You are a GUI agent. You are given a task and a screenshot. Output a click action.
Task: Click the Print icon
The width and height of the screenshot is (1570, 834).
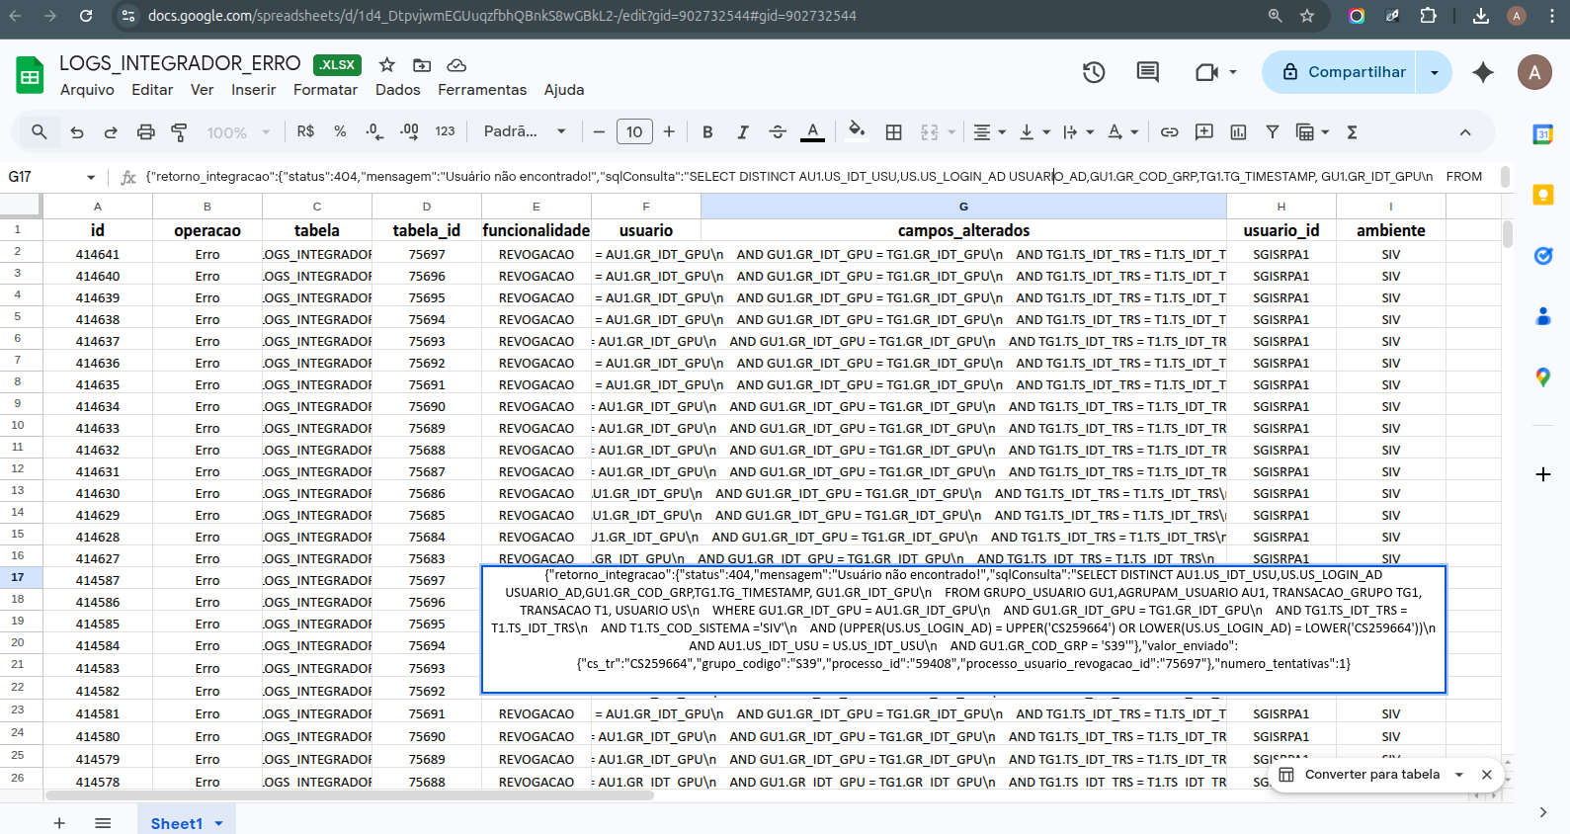[x=145, y=132]
